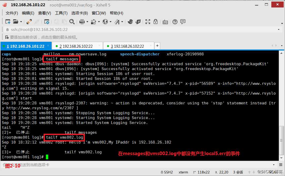Open the 编辑(E) menu
Viewport: 285px width, 176px height.
click(28, 13)
